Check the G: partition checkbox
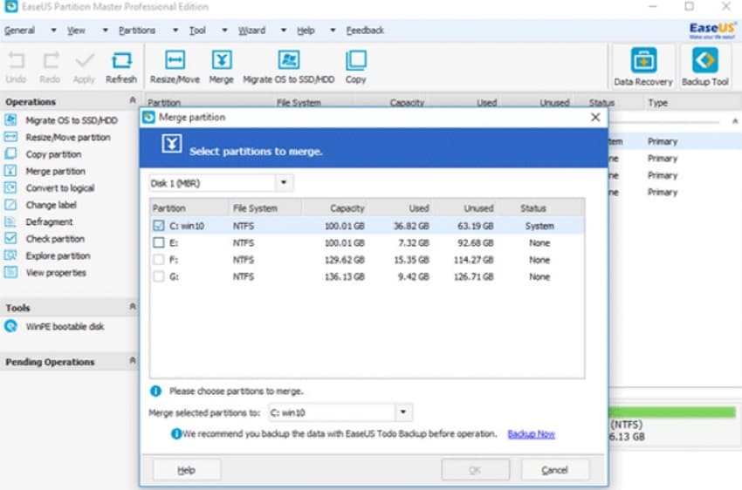 (159, 277)
